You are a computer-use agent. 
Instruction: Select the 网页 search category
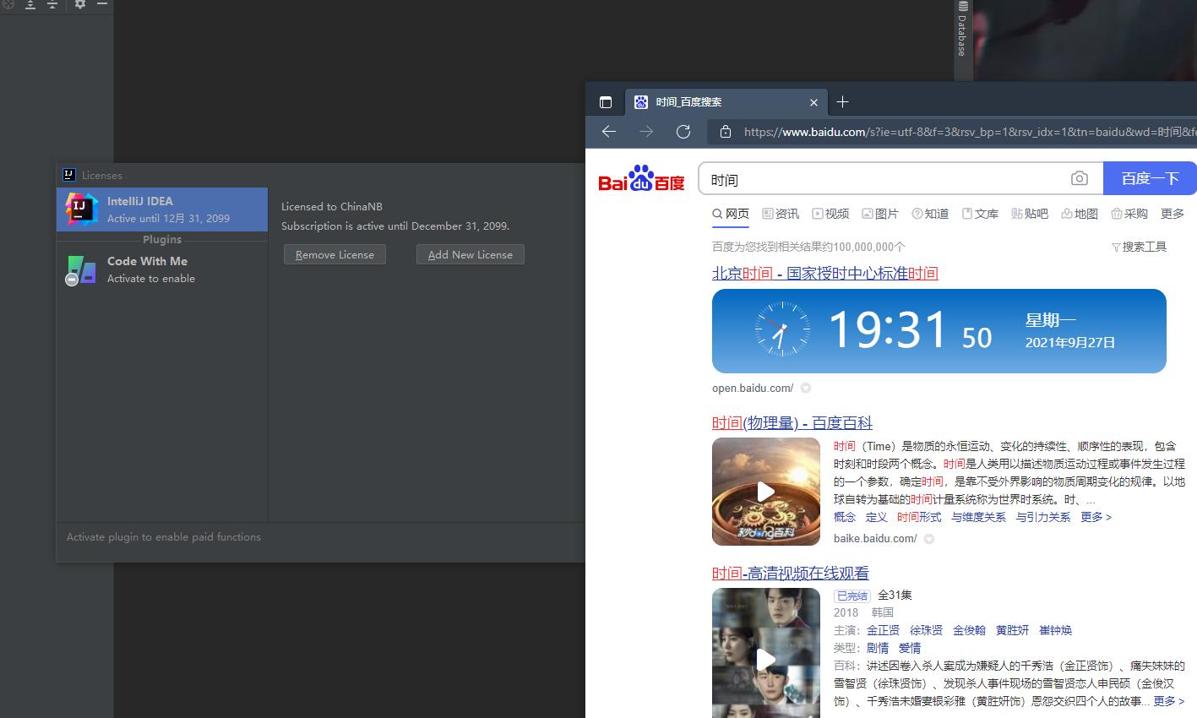point(731,214)
